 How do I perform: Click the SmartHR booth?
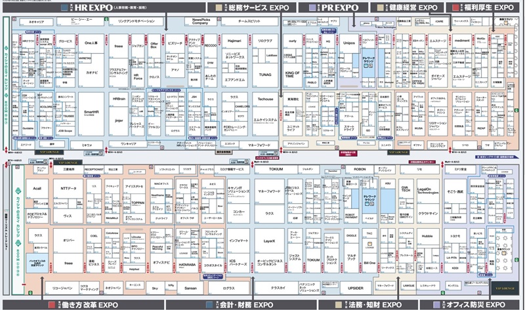coord(91,113)
